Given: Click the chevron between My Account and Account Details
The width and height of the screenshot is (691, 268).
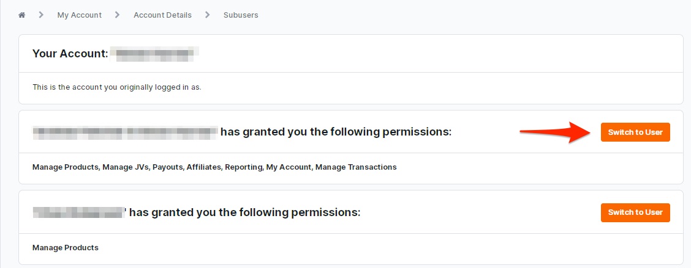Looking at the screenshot, I should tap(117, 15).
